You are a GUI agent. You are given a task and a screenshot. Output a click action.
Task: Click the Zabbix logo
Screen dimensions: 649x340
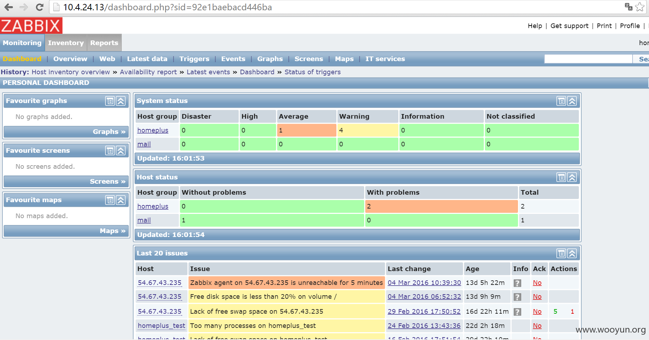pyautogui.click(x=31, y=26)
